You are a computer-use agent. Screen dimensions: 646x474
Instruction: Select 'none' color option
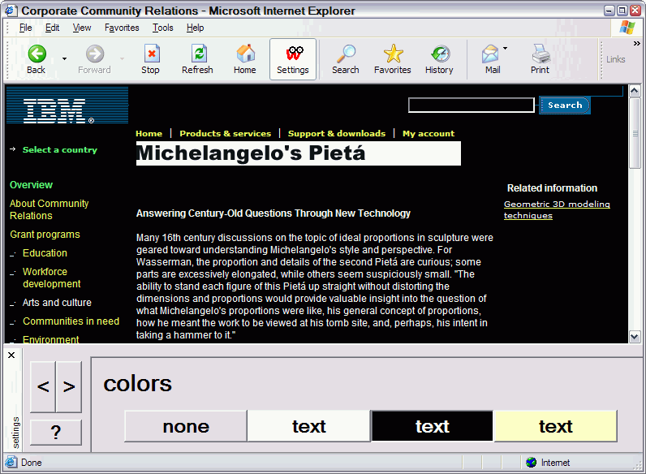click(186, 426)
